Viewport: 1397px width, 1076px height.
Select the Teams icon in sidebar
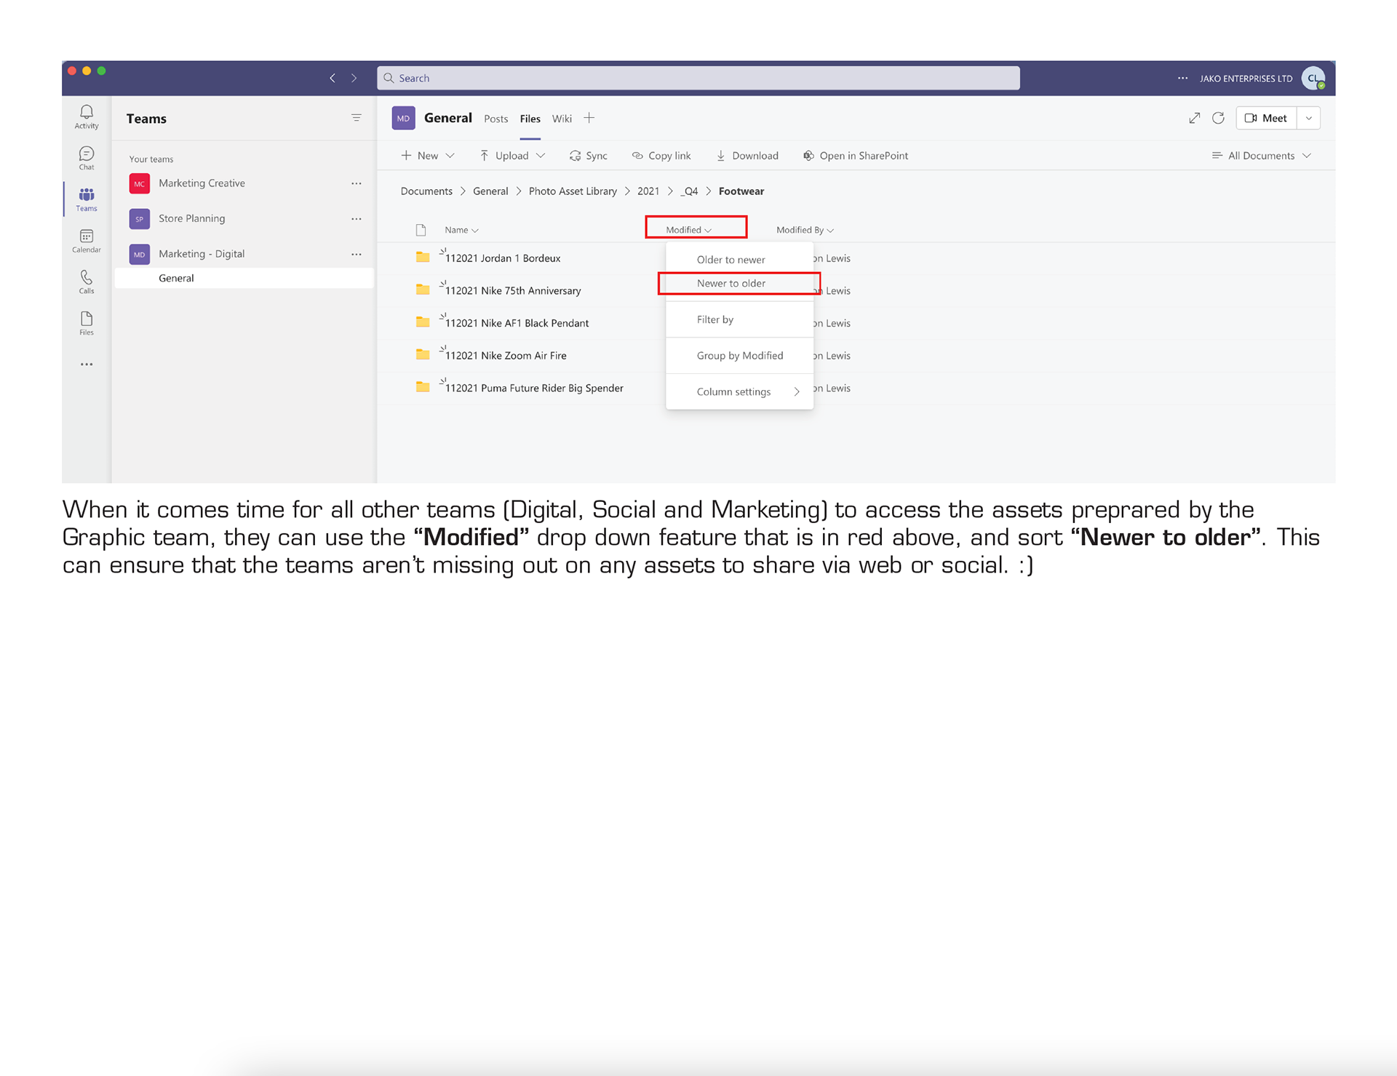(x=87, y=199)
